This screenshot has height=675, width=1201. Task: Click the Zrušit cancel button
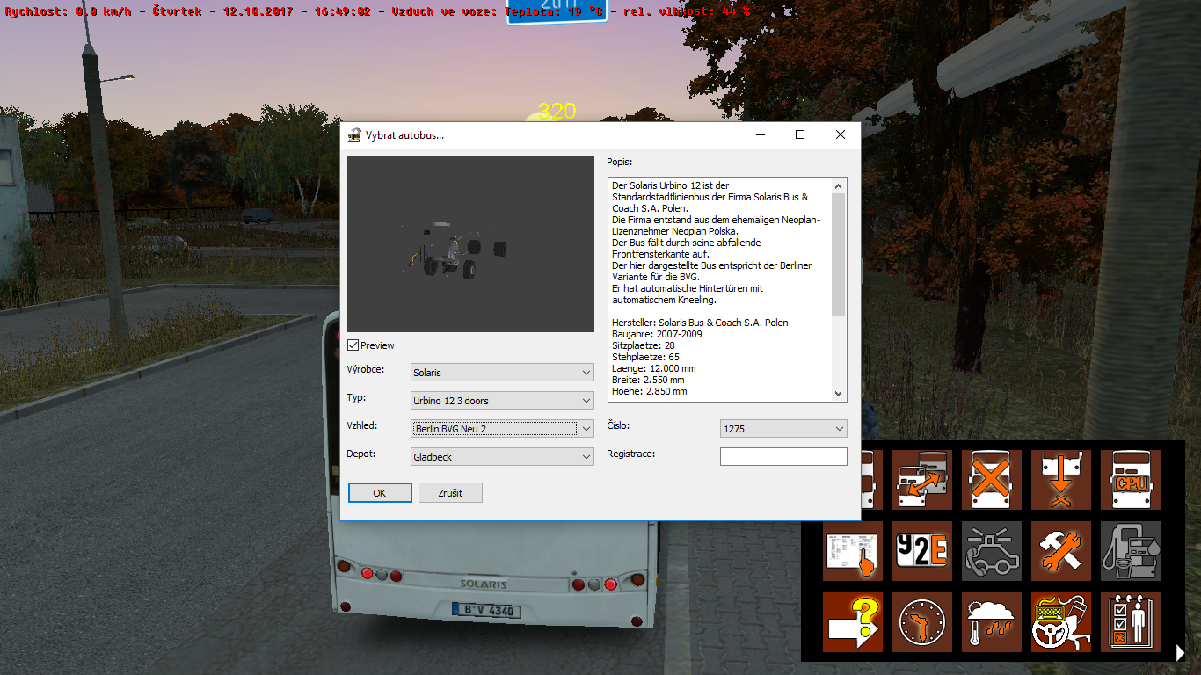[x=450, y=493]
